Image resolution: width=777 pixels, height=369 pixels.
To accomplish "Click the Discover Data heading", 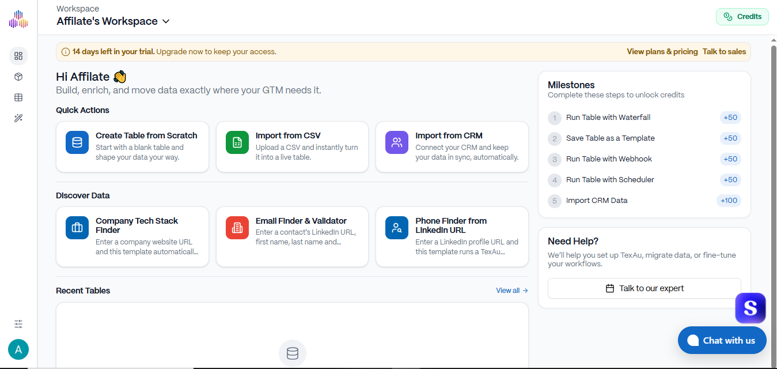I will pyautogui.click(x=82, y=195).
